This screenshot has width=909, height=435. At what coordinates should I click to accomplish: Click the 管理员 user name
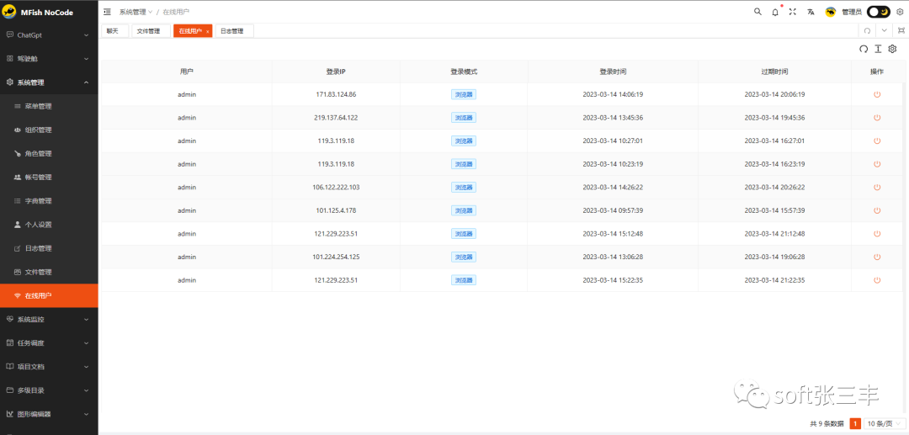pos(852,12)
